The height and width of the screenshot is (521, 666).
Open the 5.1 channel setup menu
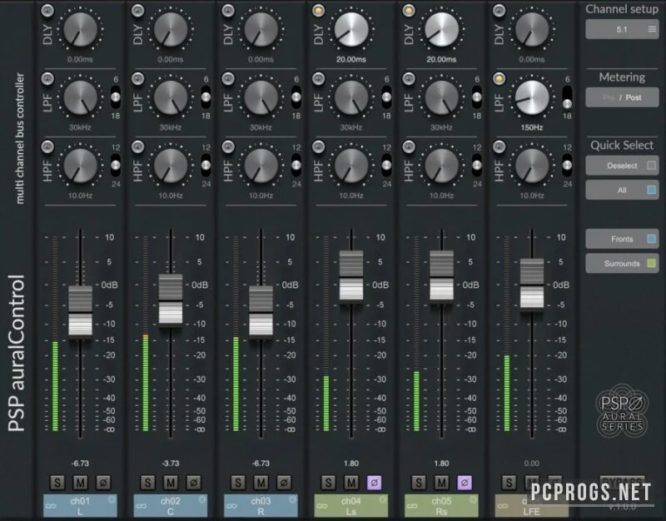coord(622,29)
